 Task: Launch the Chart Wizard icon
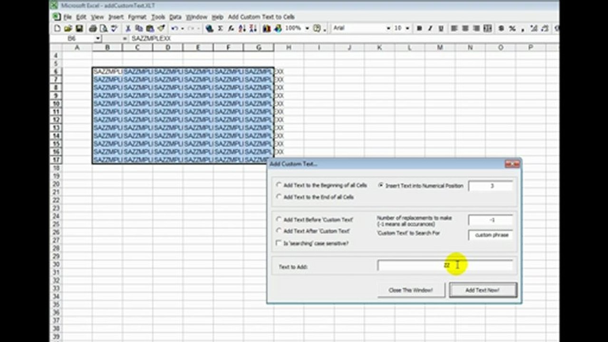(267, 28)
